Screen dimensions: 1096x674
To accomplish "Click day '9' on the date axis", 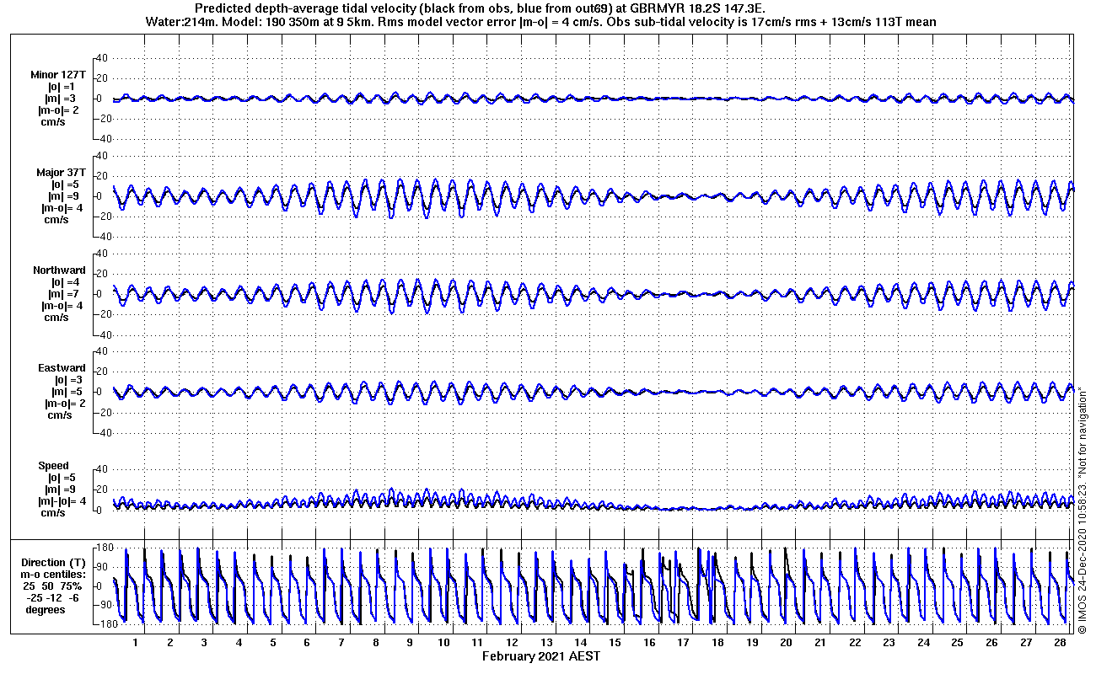I will click(410, 643).
